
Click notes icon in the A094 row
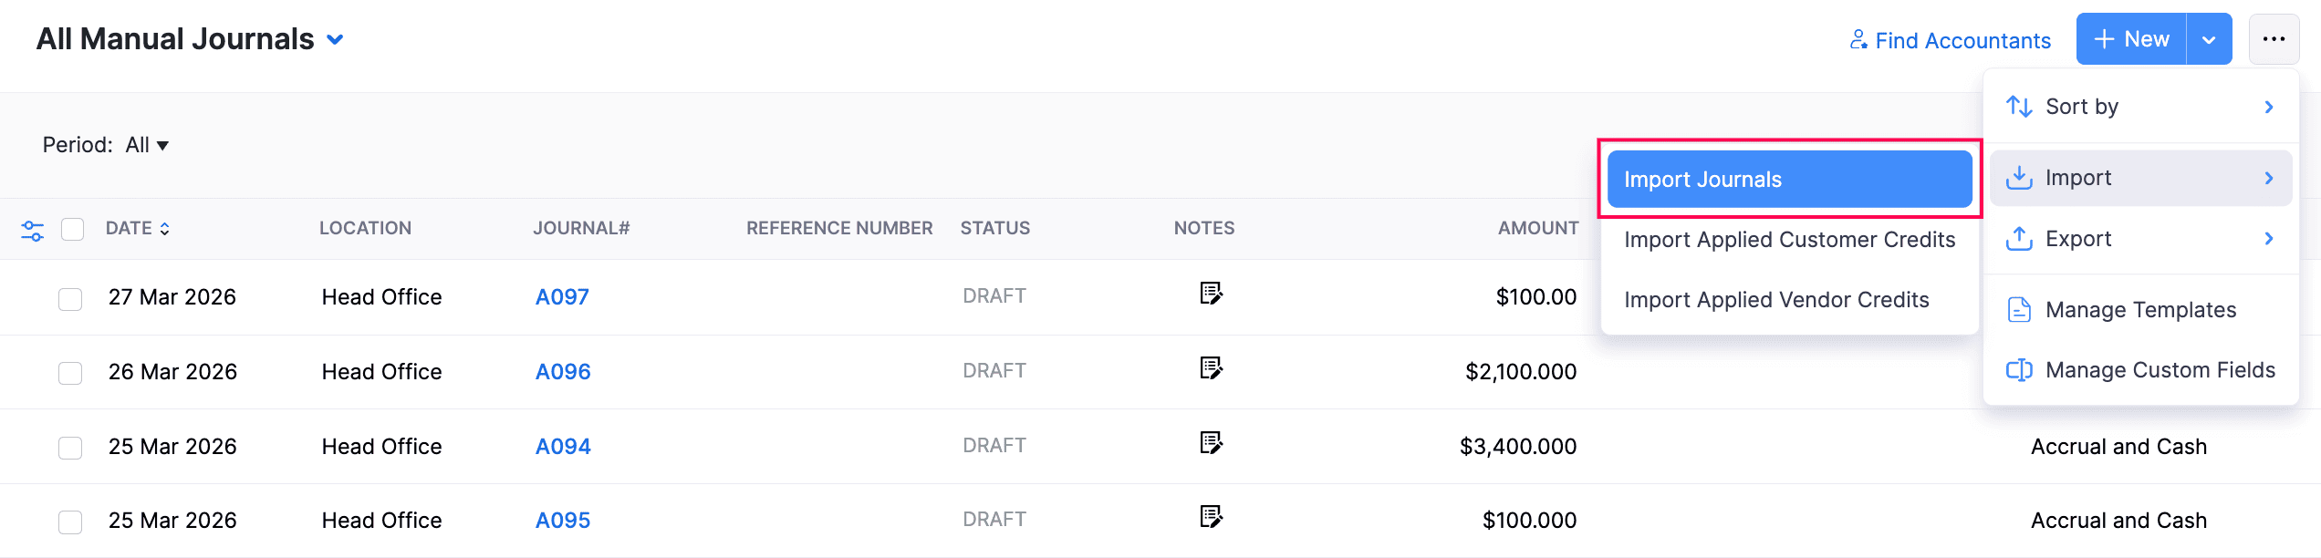[x=1211, y=443]
